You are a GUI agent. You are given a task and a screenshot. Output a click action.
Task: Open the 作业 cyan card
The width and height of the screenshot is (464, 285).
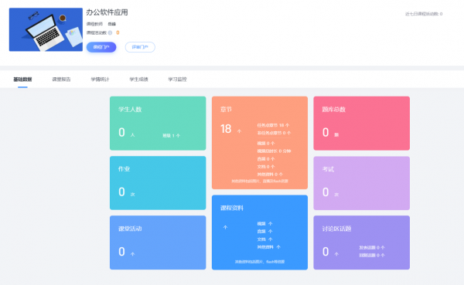point(158,183)
